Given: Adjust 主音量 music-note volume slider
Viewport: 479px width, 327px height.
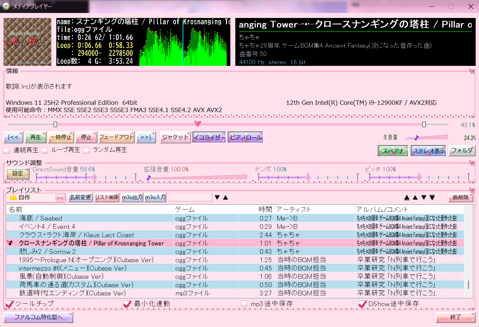Looking at the screenshot, I should point(416,137).
